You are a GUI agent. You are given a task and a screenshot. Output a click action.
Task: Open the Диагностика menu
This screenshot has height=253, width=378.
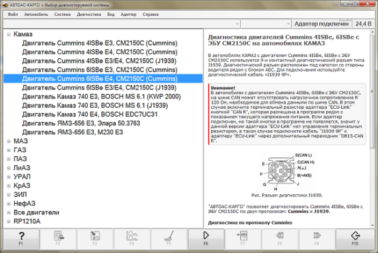(x=88, y=15)
